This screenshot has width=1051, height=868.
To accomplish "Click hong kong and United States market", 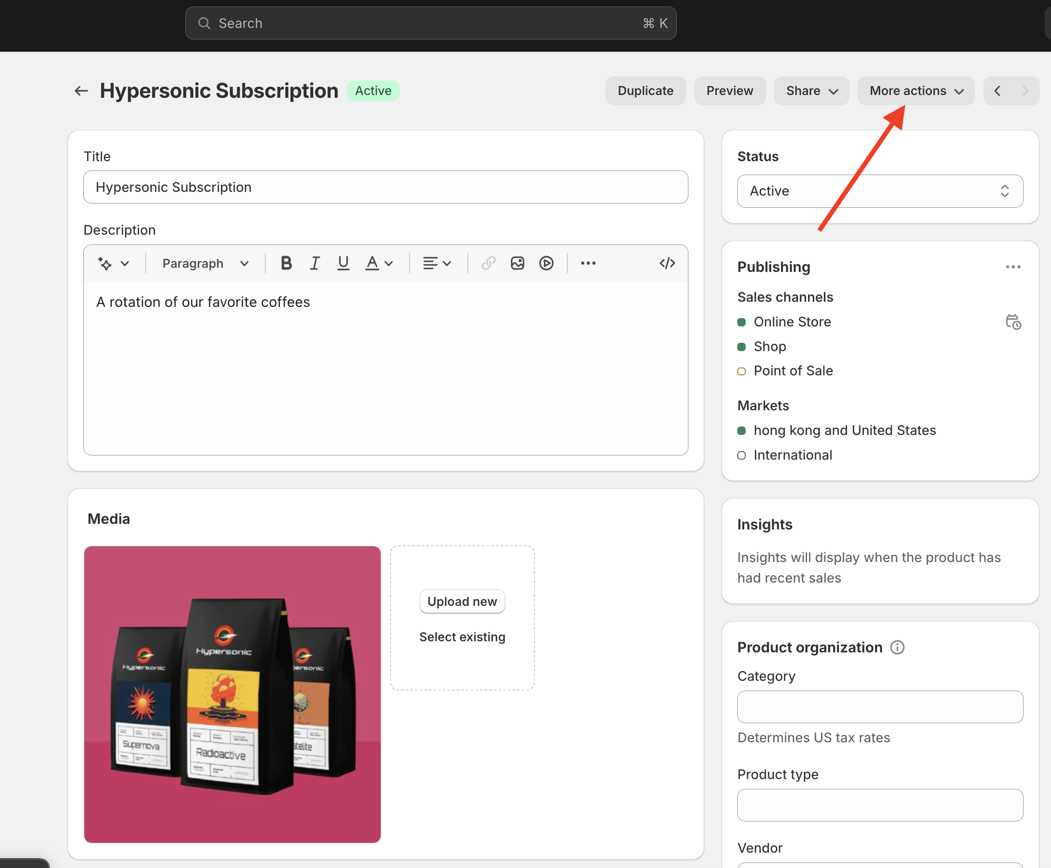I will click(845, 430).
